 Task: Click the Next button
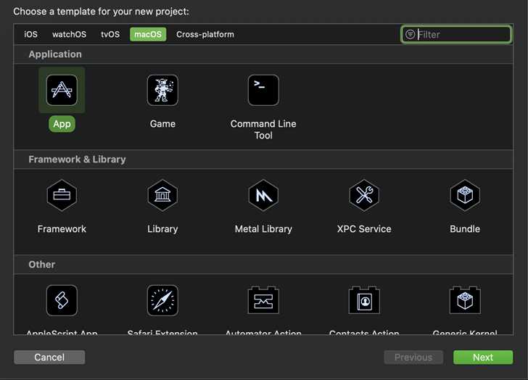(483, 357)
